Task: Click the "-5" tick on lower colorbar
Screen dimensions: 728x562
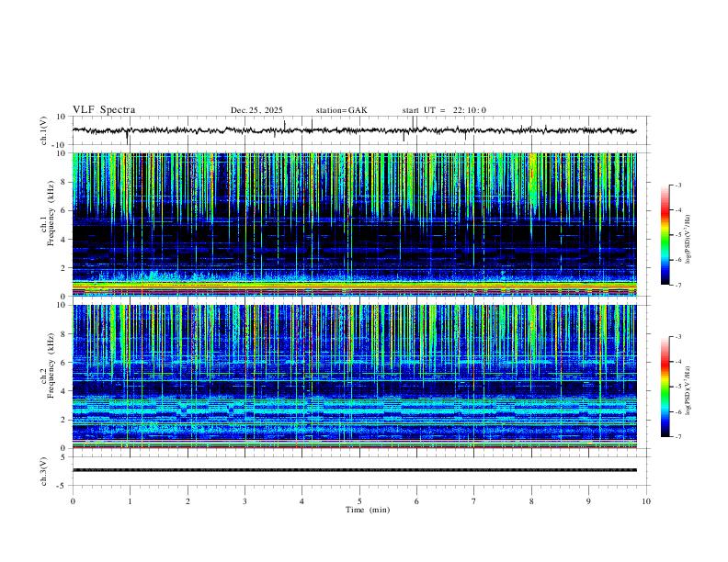Action: 677,387
